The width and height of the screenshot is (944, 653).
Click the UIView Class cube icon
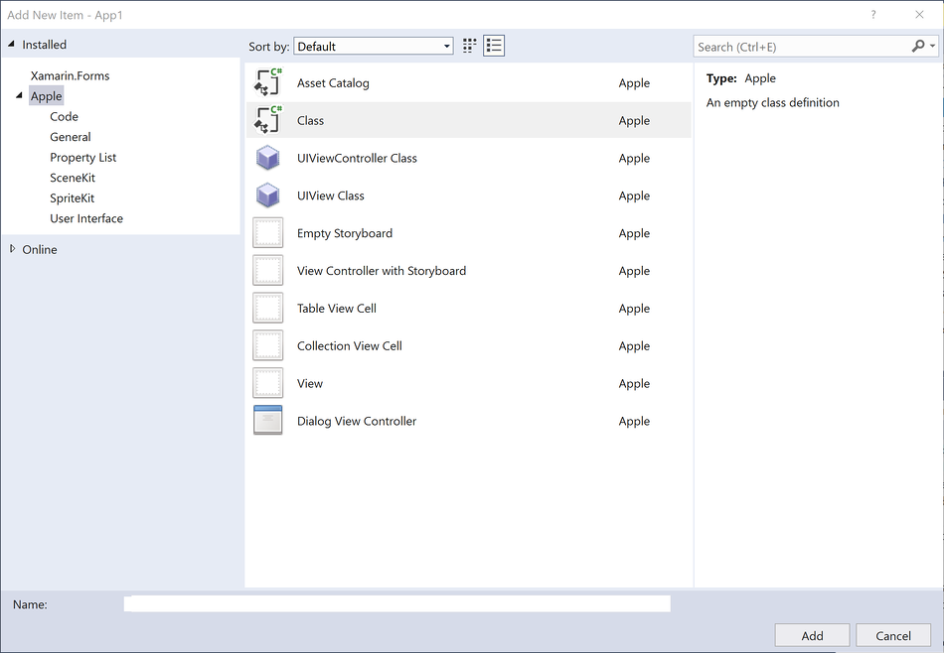coord(267,196)
